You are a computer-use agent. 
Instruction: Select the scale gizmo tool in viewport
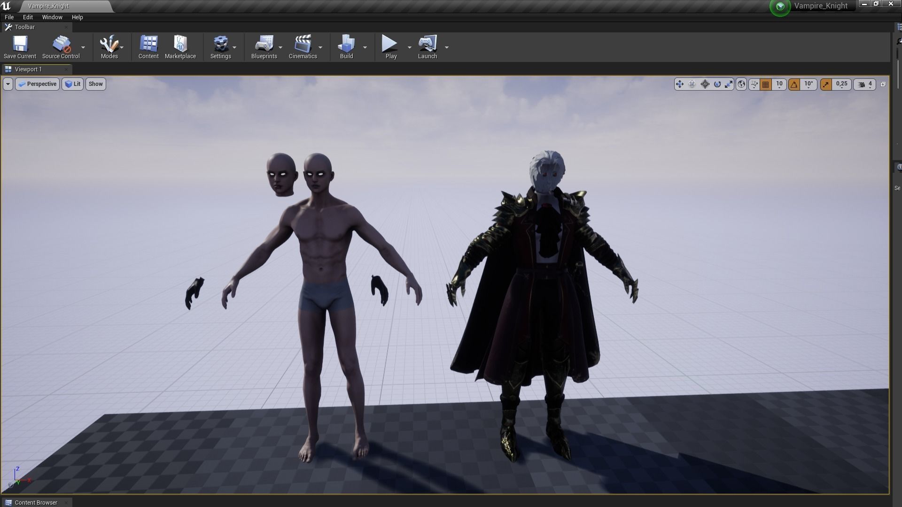pos(729,84)
